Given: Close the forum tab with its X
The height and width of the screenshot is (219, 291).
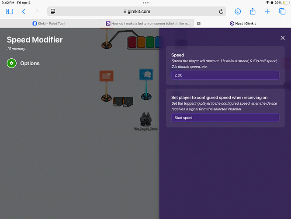Looking at the screenshot, I should 199,24.
